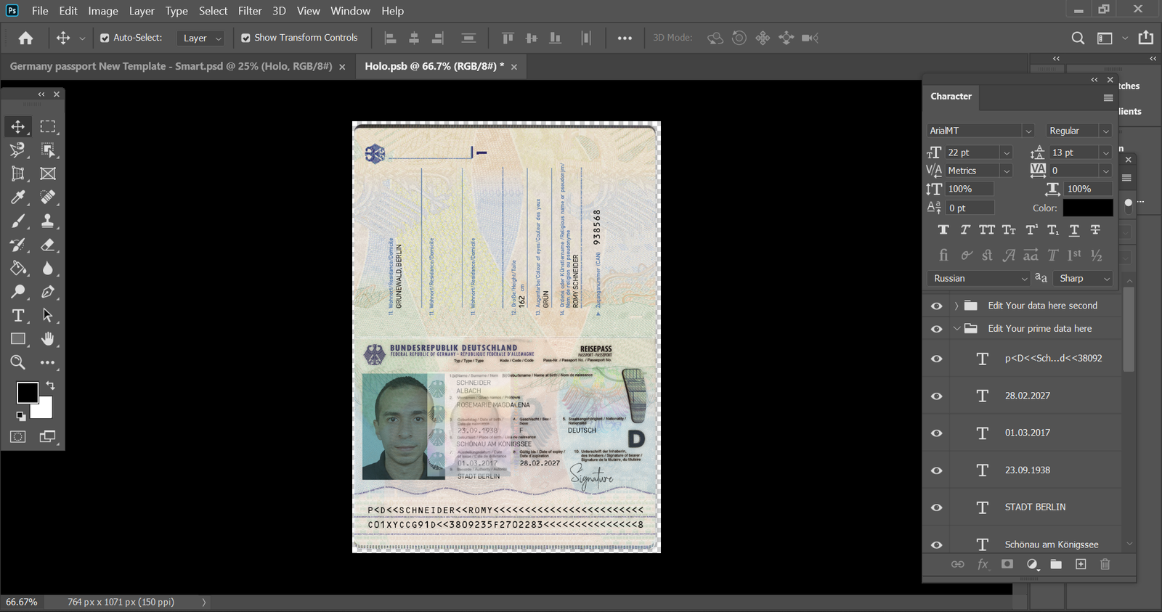
Task: Select the Brush tool
Action: point(18,221)
